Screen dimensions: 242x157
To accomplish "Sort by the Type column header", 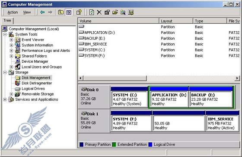I will [x=210, y=21].
